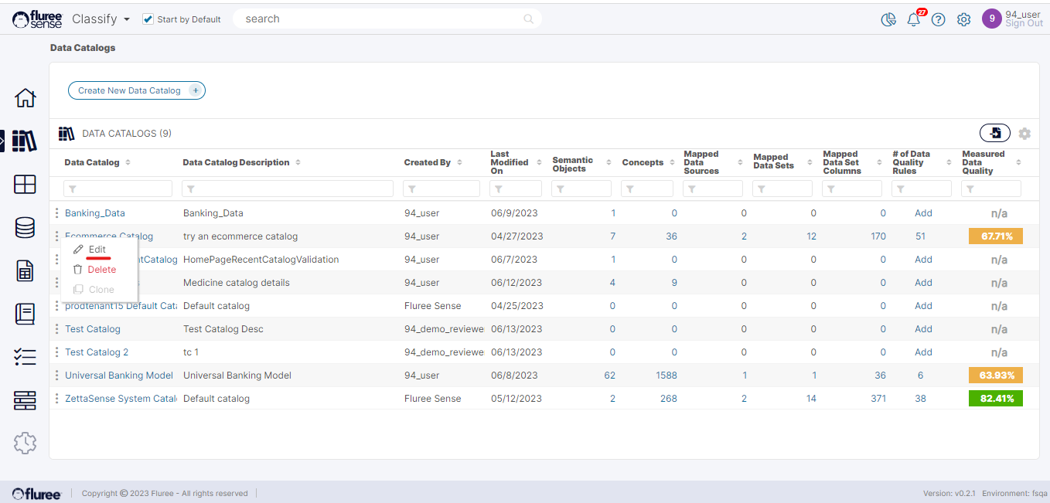Click Create New Data Catalog button
The height and width of the screenshot is (503, 1050).
pyautogui.click(x=136, y=90)
